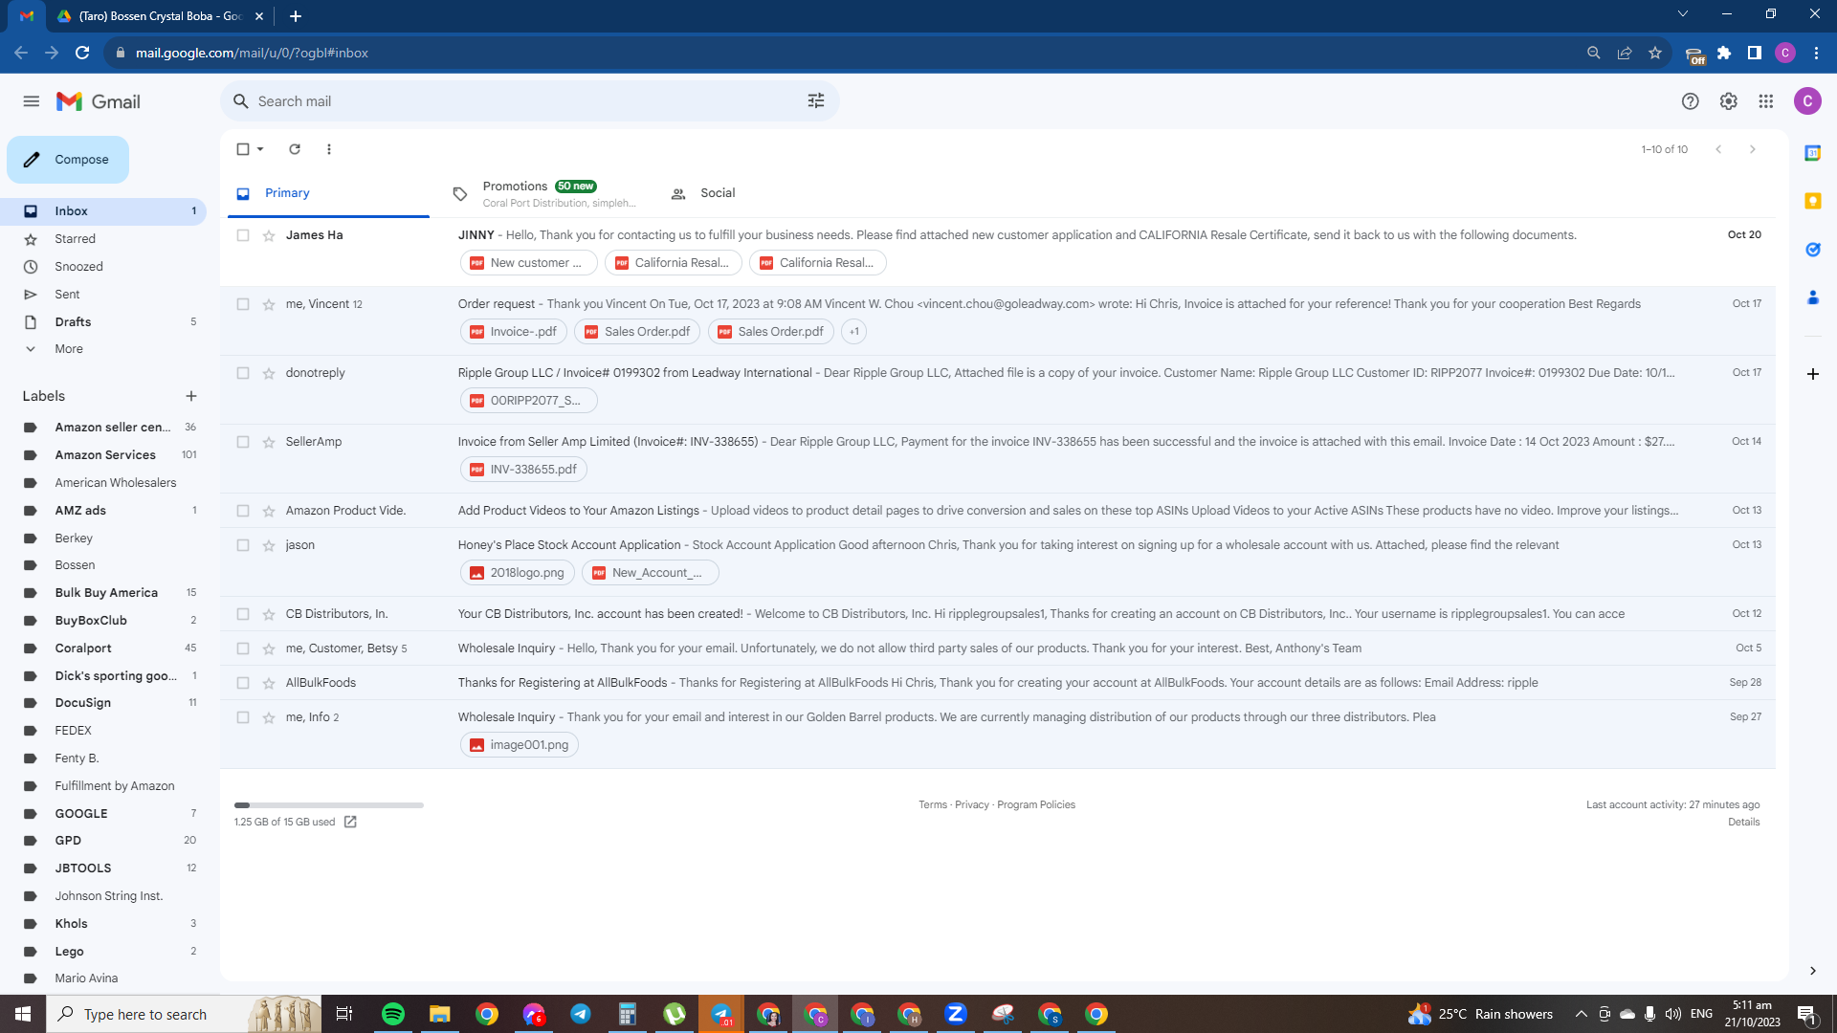Image resolution: width=1837 pixels, height=1033 pixels.
Task: Open the Google apps grid icon
Action: click(x=1766, y=101)
